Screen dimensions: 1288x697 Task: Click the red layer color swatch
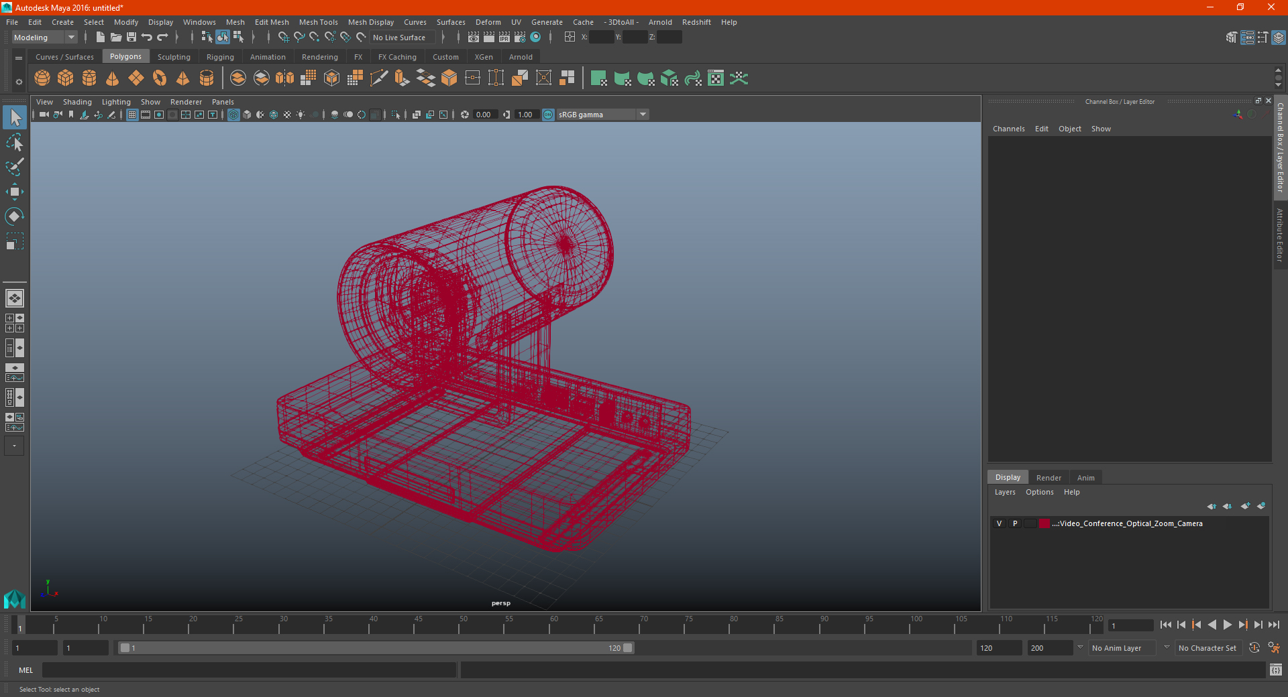tap(1044, 523)
